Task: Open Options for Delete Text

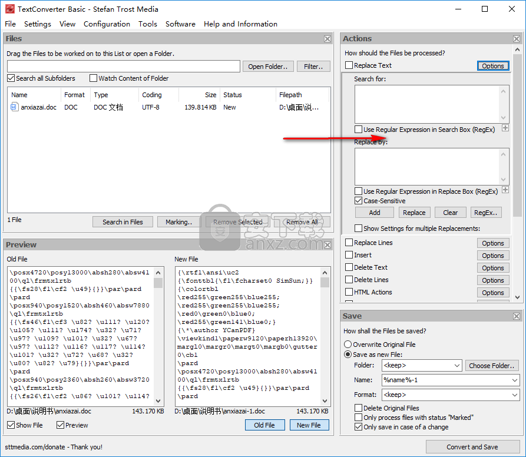Action: (x=493, y=268)
